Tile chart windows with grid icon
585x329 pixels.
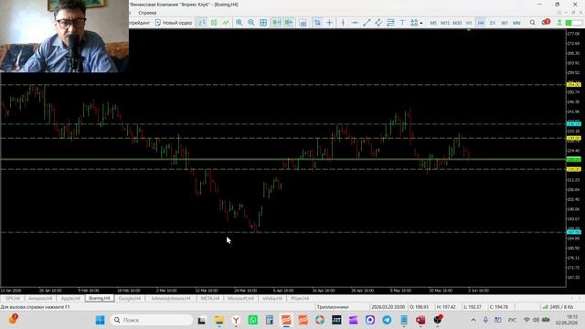click(x=263, y=23)
